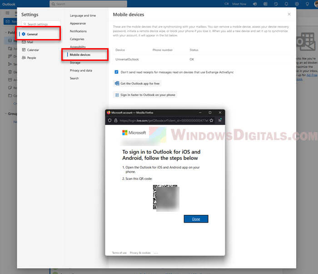Open the notifications bell icon

coord(286,4)
